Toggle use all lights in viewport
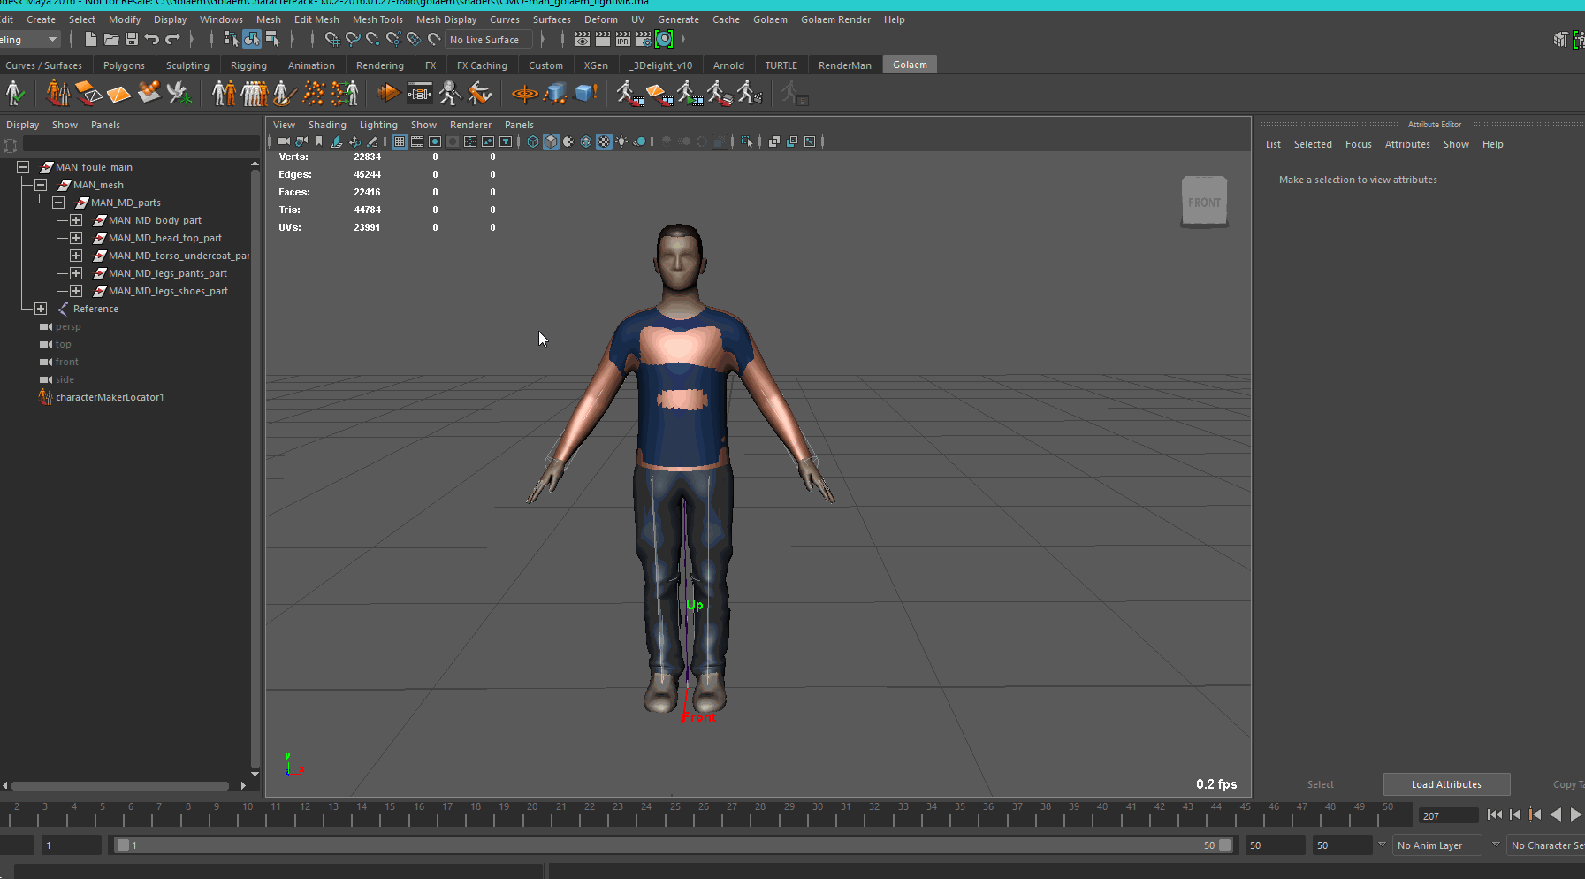Image resolution: width=1585 pixels, height=879 pixels. click(621, 141)
